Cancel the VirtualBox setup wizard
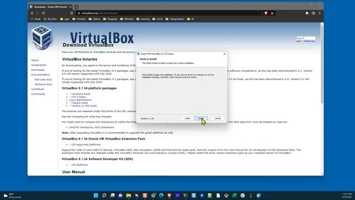Image resolution: width=355 pixels, height=200 pixels. click(x=217, y=118)
